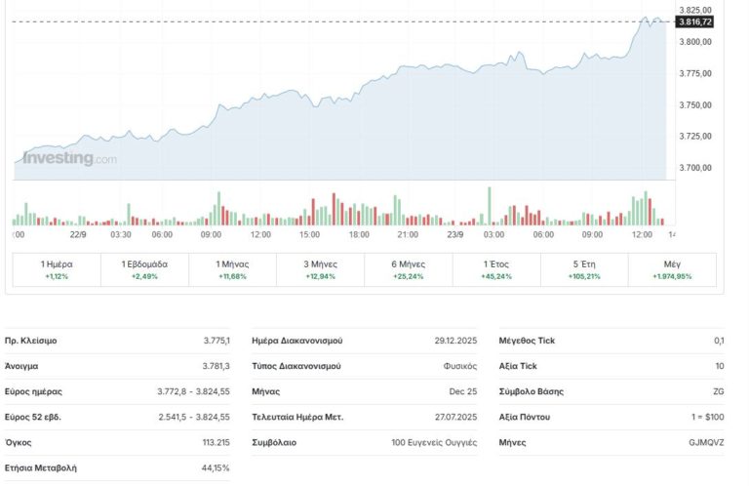749x486 pixels.
Task: Click the 3.800,00 price axis label
Action: 693,42
